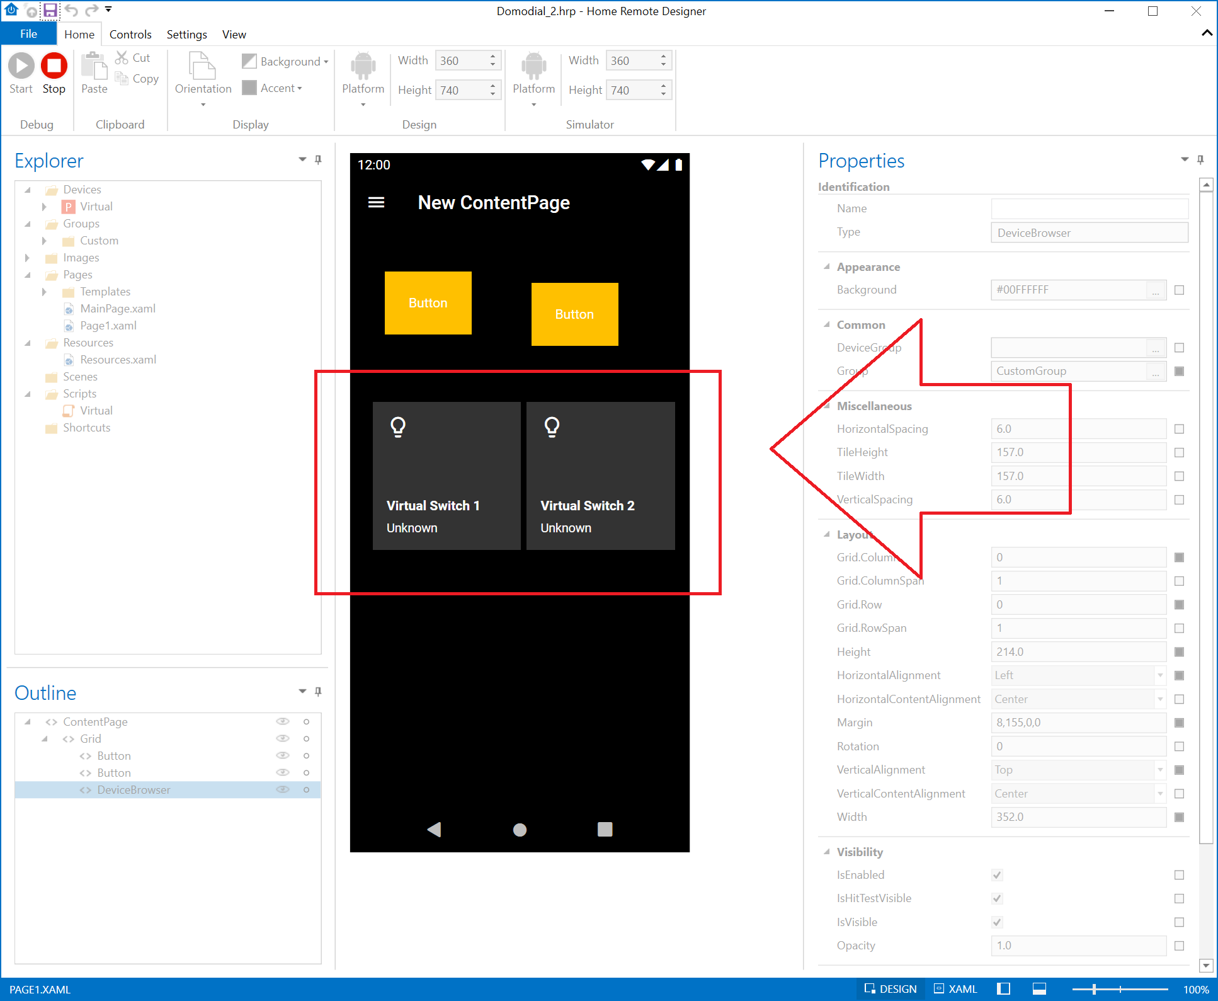Toggle the IsHitTestVisible checkbox
This screenshot has width=1218, height=1001.
point(997,898)
